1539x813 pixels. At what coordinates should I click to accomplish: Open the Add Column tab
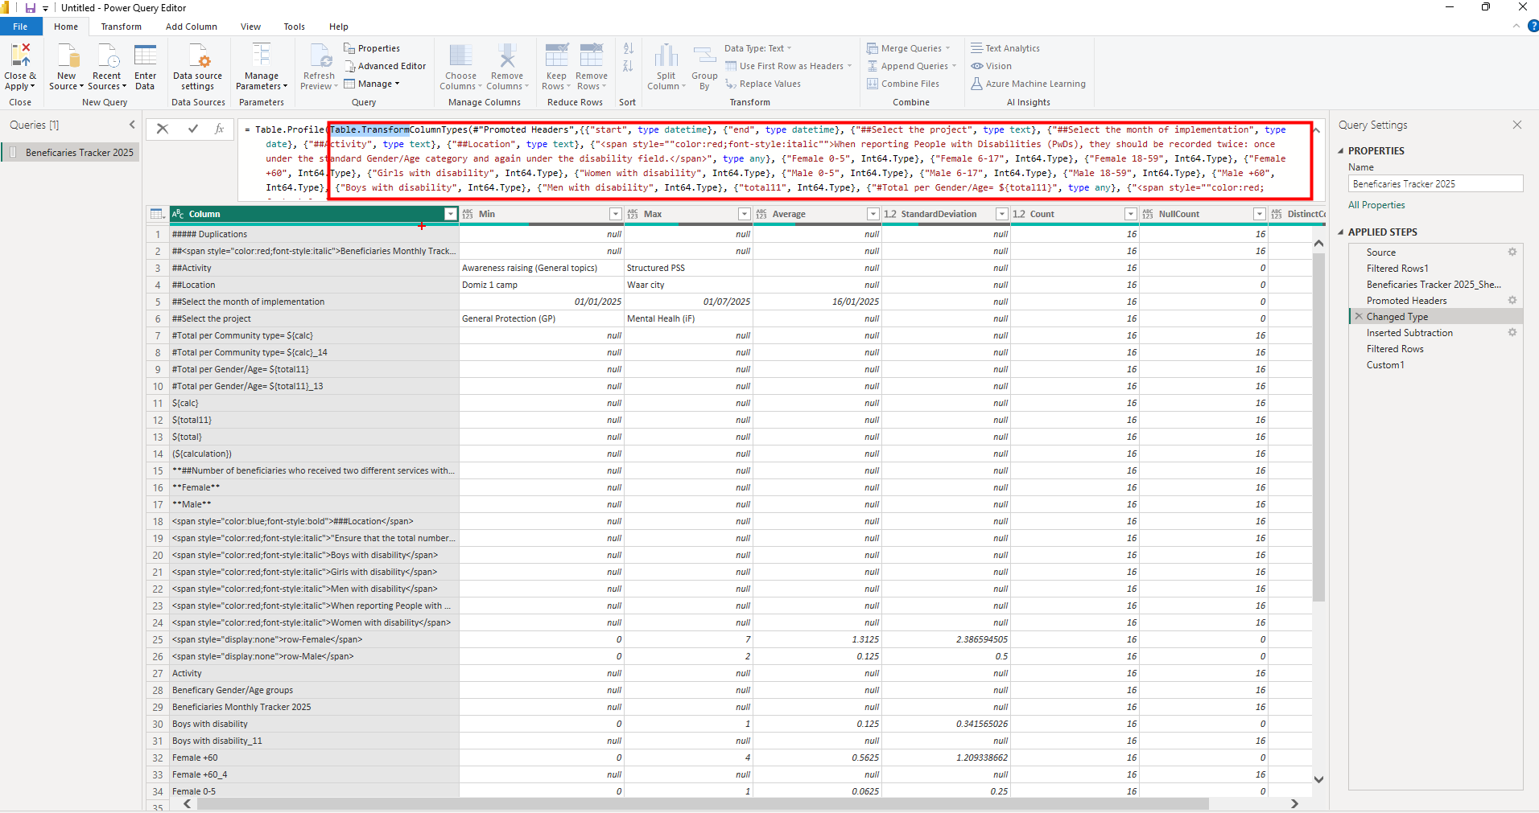point(191,27)
